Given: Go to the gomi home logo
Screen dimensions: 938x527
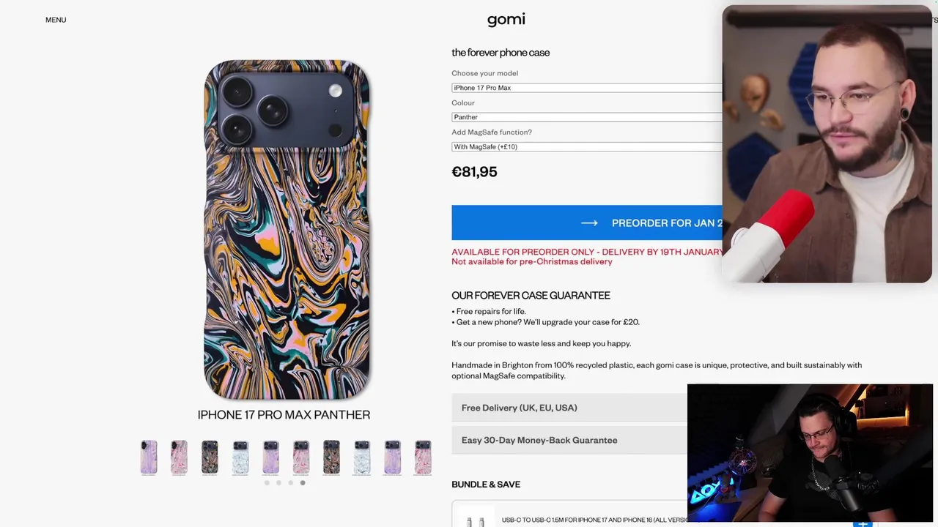Looking at the screenshot, I should 506,20.
